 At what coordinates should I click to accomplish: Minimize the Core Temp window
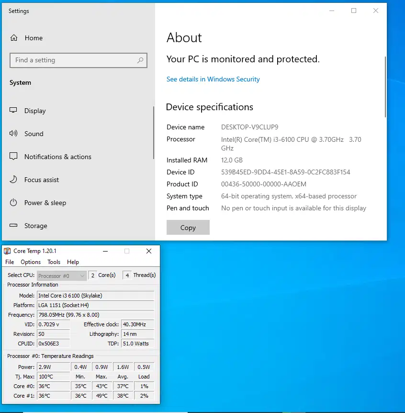pos(105,251)
